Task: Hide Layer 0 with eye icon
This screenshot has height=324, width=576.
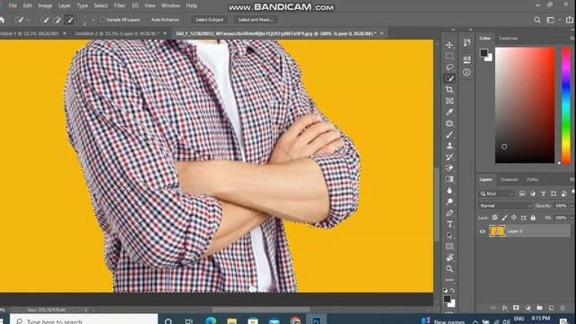Action: click(x=482, y=231)
